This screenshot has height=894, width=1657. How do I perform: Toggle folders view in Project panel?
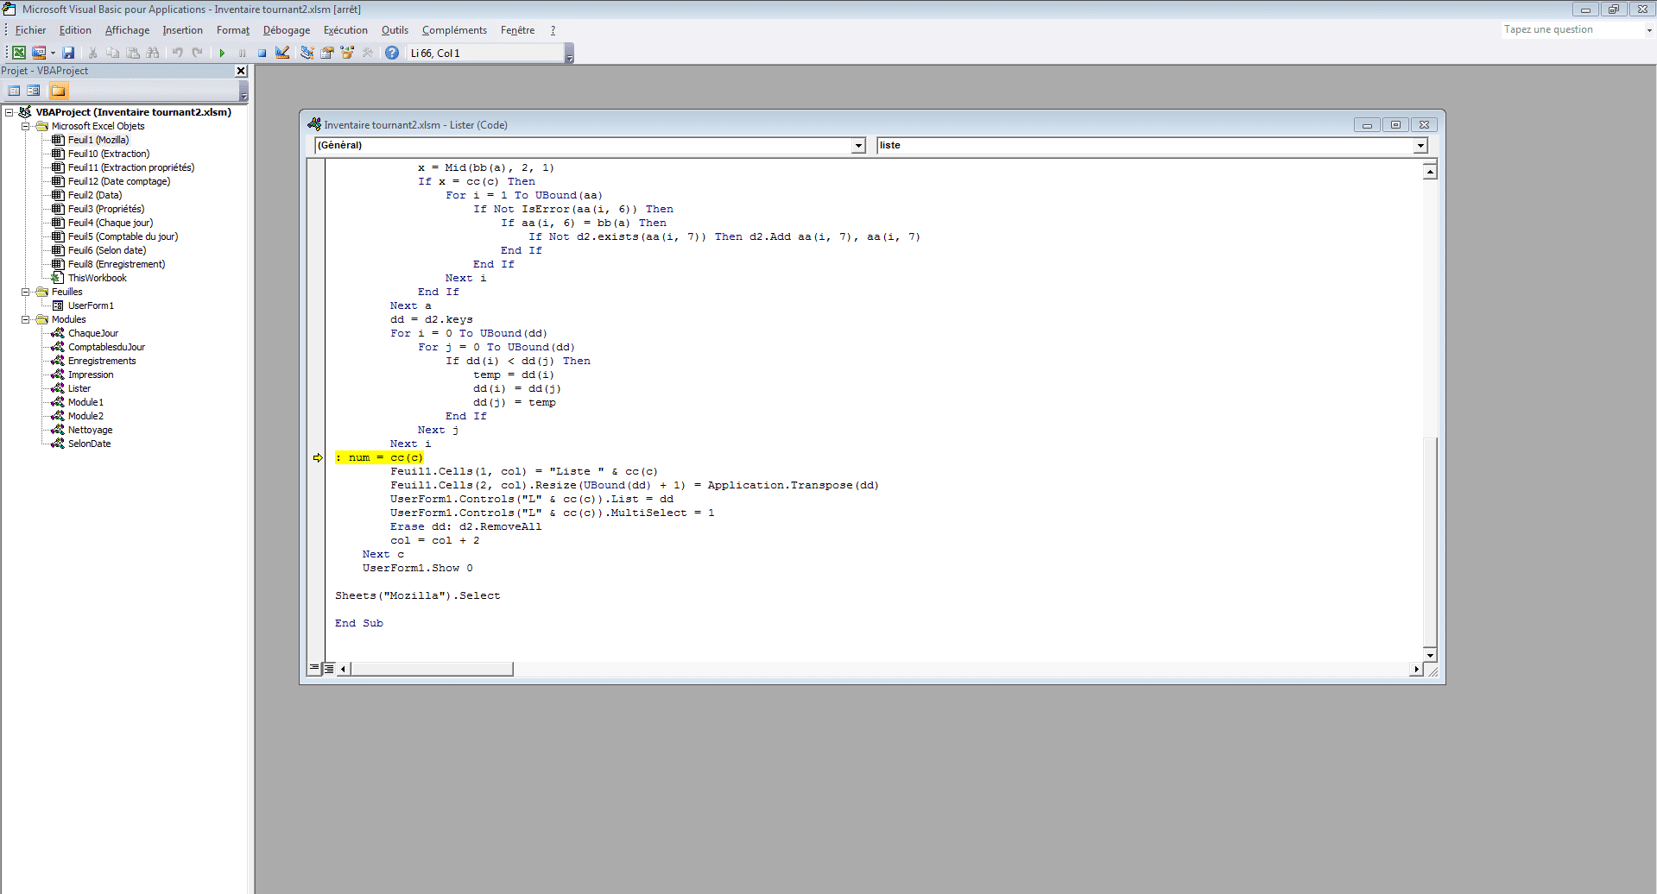pos(58,91)
